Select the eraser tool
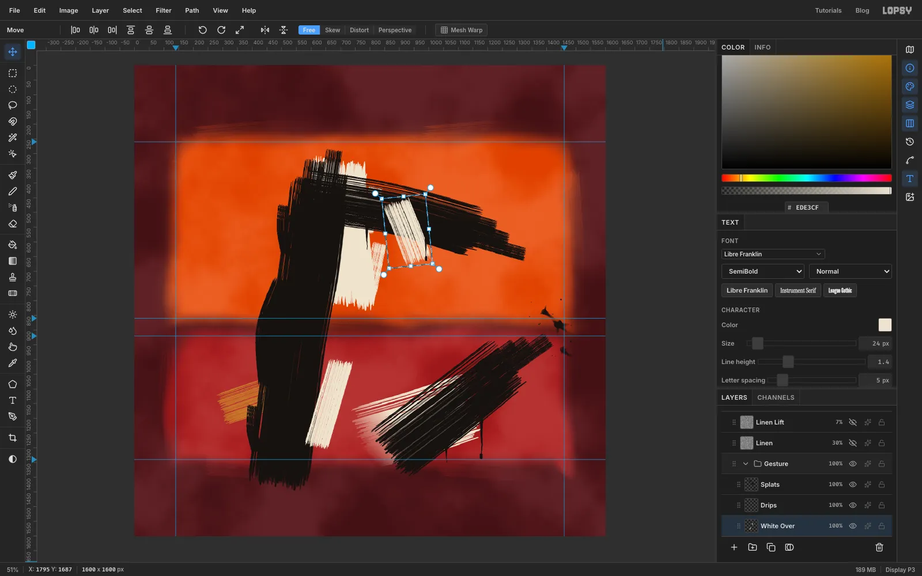The width and height of the screenshot is (922, 576). [13, 223]
